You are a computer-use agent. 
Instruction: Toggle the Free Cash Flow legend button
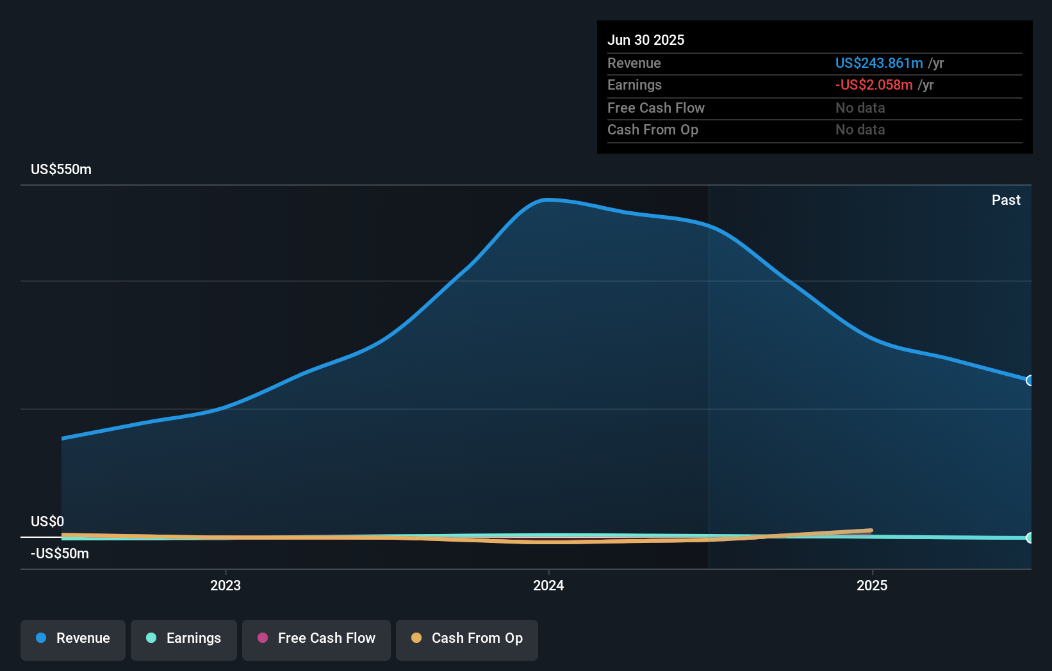coord(316,640)
